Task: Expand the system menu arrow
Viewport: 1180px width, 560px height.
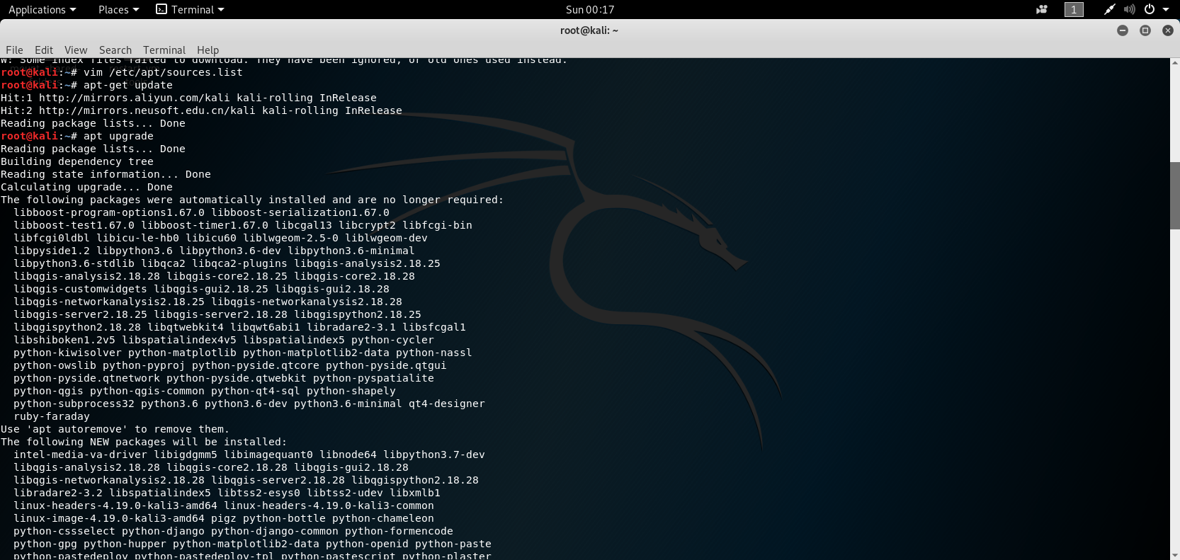Action: [1166, 9]
